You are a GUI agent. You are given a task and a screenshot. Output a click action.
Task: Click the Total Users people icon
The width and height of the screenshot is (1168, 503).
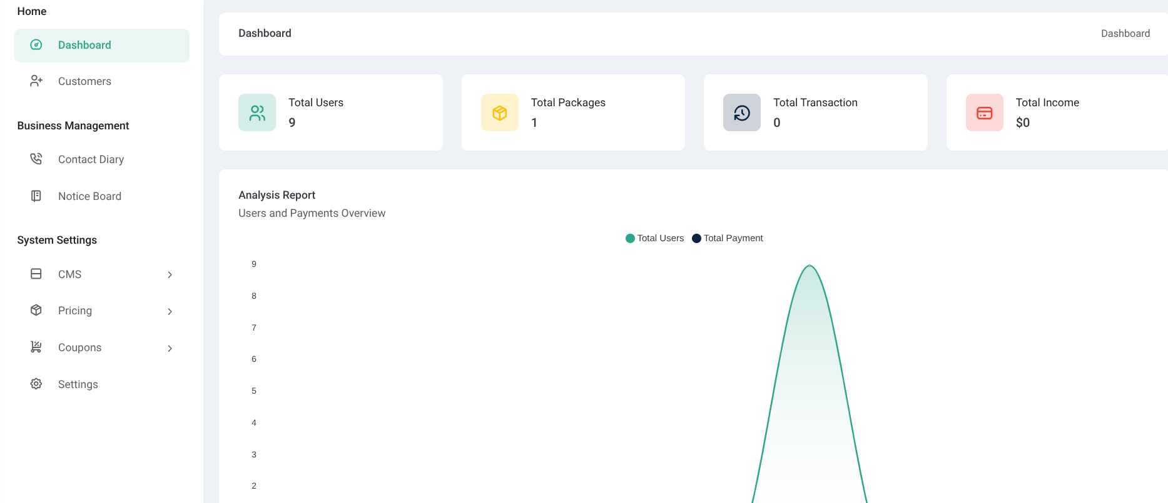click(257, 113)
